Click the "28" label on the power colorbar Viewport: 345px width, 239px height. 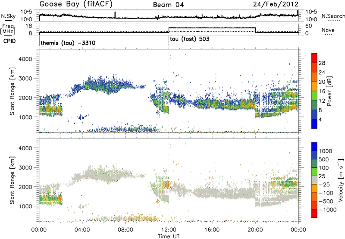point(322,63)
